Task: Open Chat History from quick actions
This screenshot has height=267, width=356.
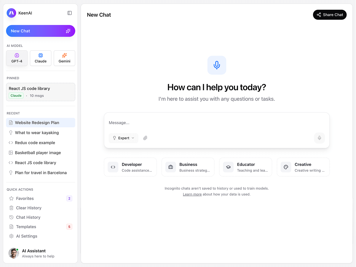Action: 28,217
